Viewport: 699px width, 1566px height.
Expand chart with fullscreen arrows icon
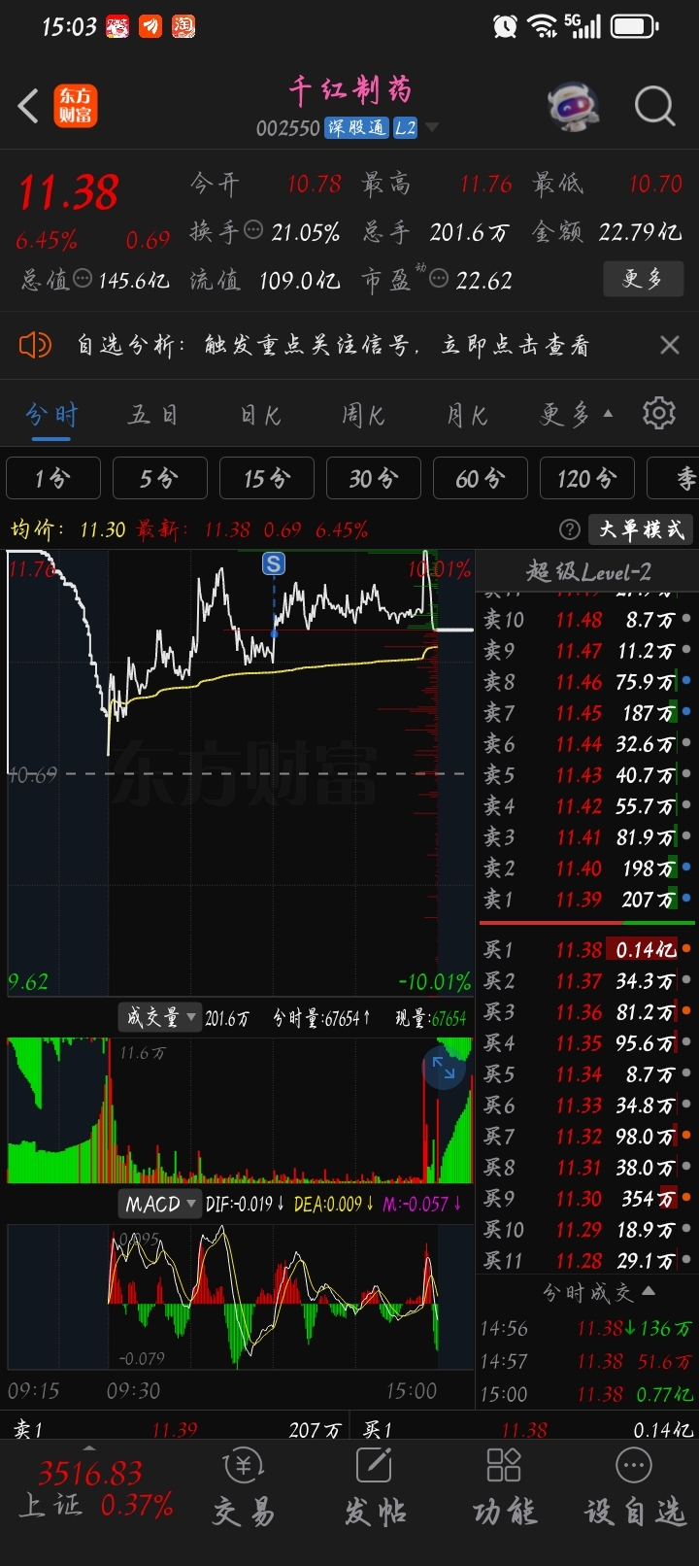pyautogui.click(x=444, y=1068)
